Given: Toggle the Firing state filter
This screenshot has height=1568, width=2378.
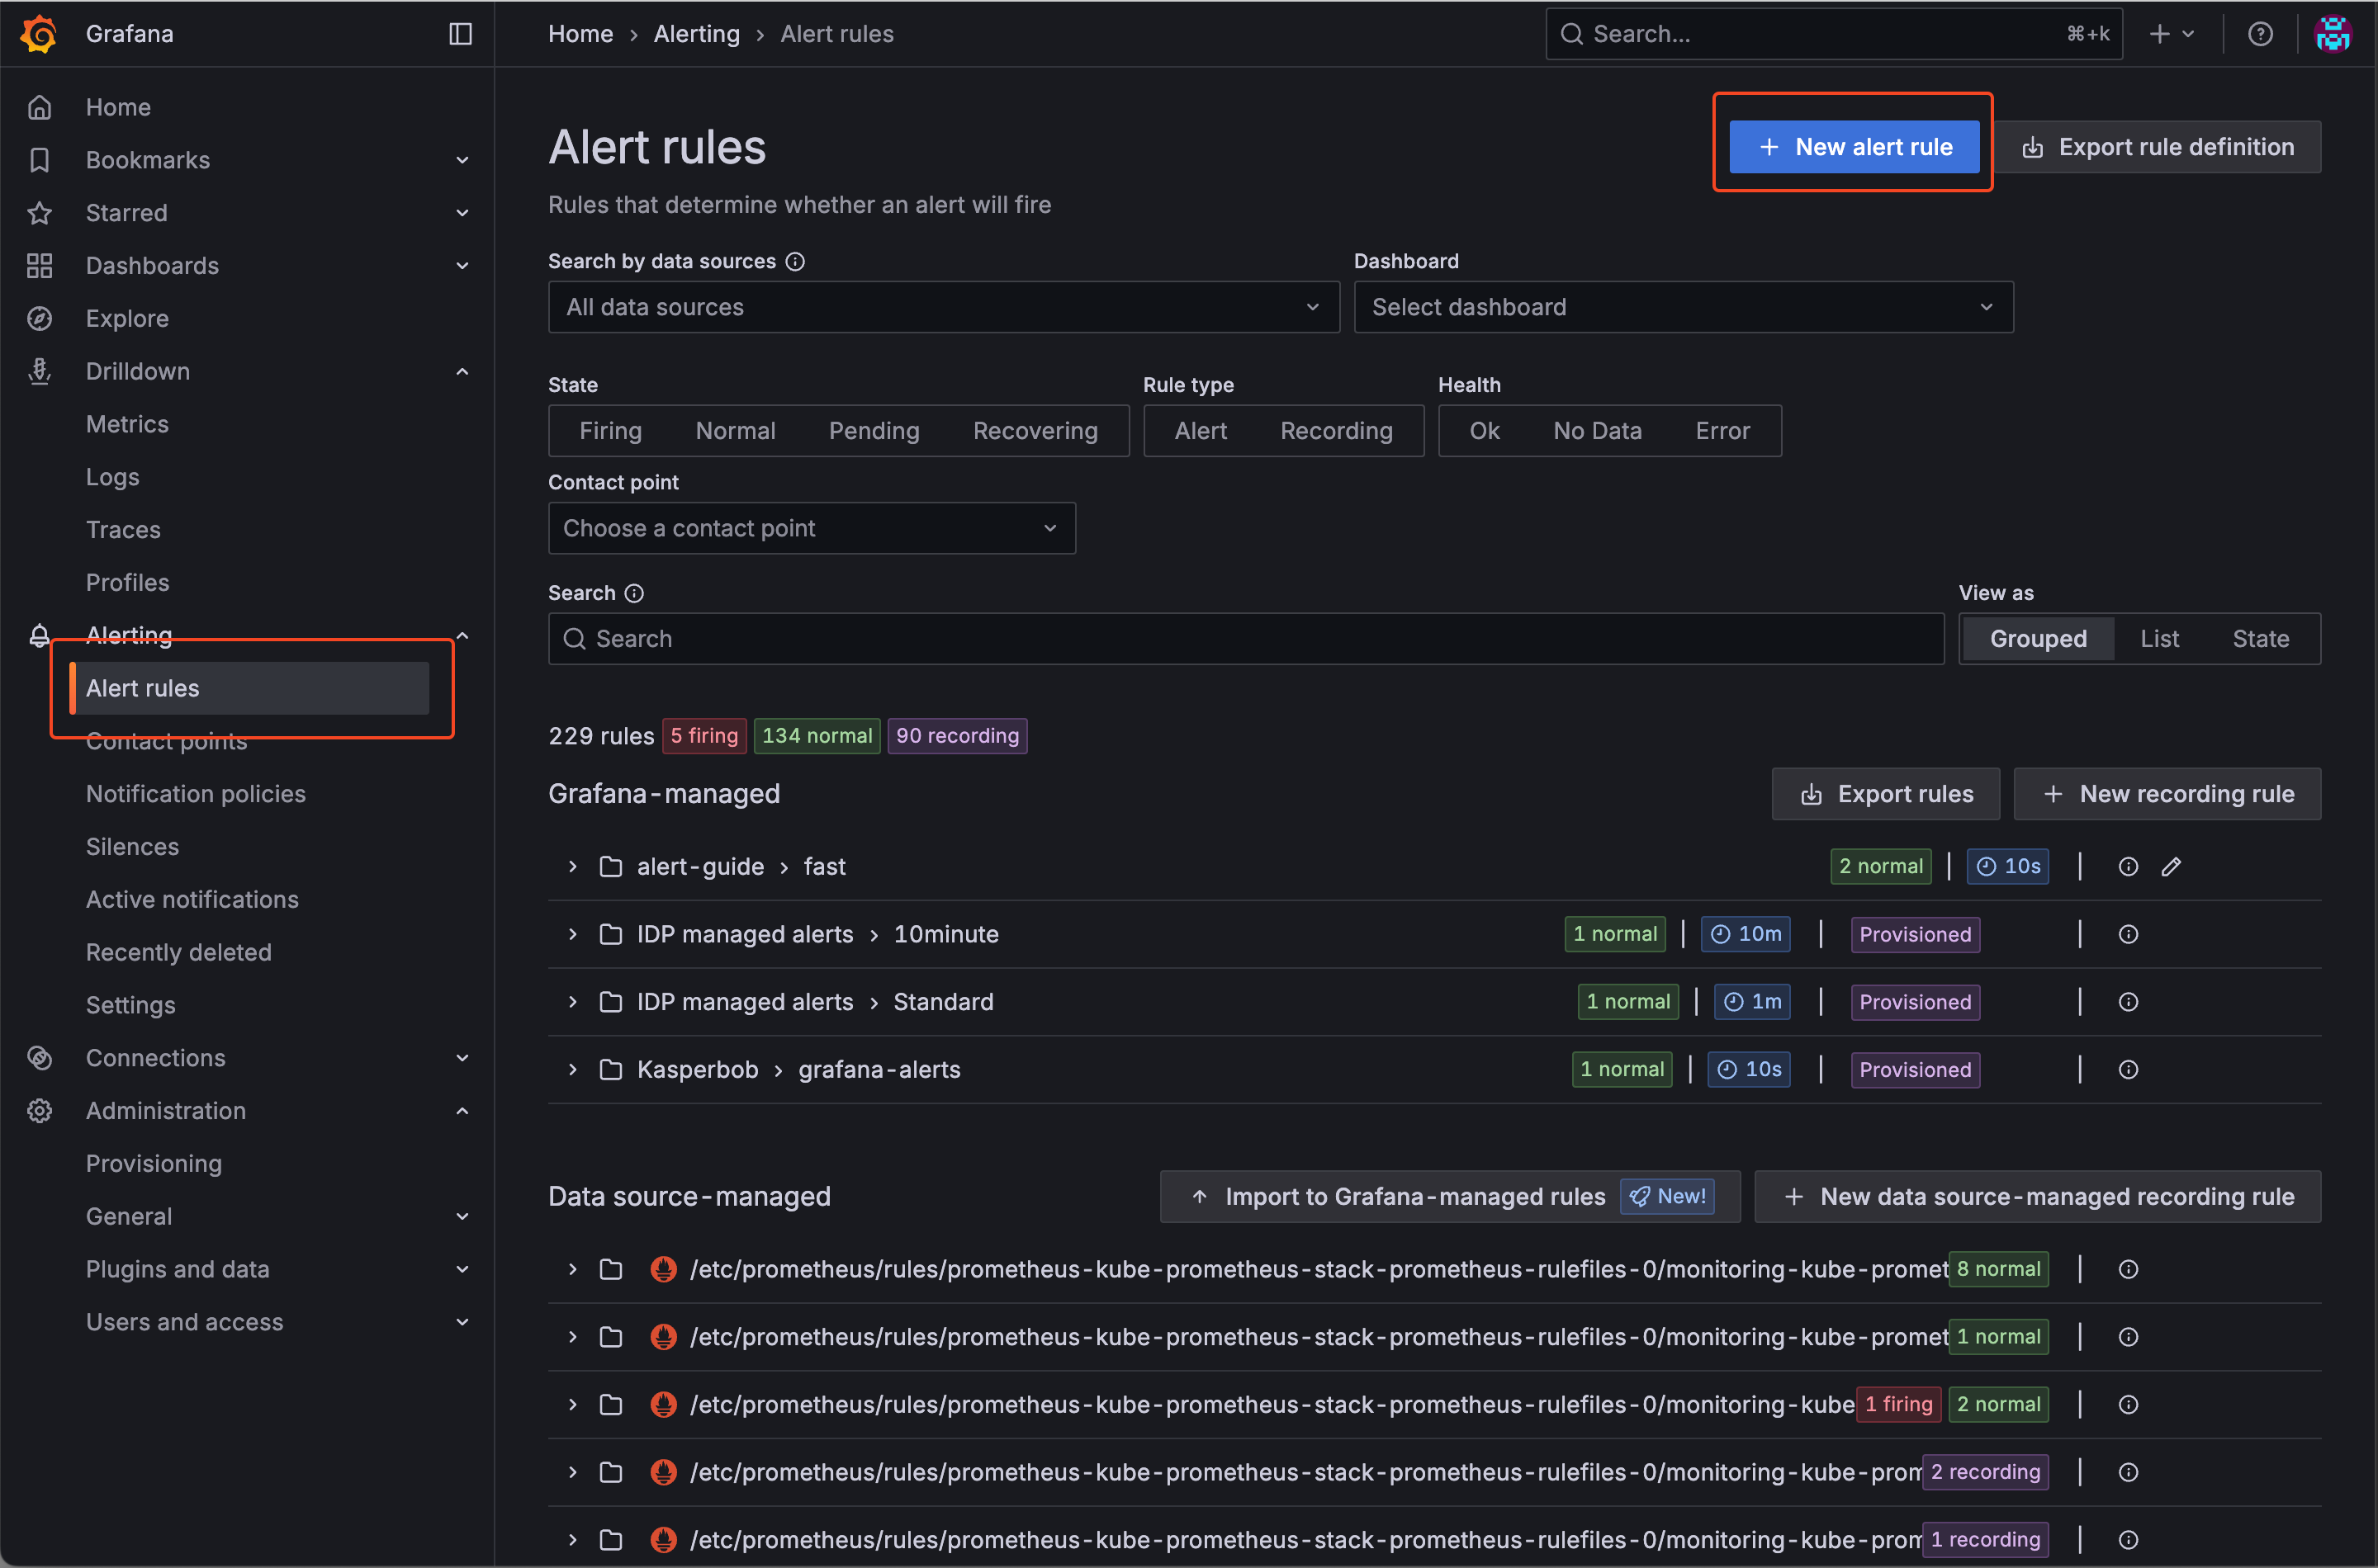Looking at the screenshot, I should [x=609, y=431].
